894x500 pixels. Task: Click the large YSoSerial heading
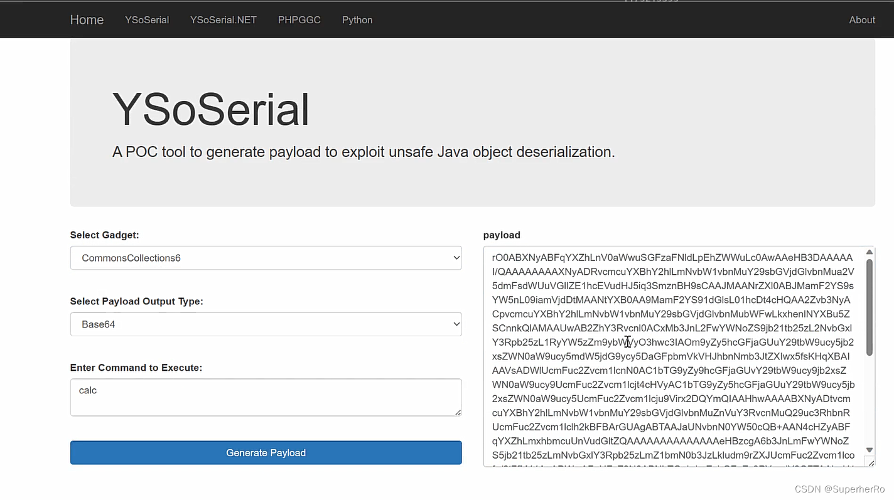pos(211,110)
